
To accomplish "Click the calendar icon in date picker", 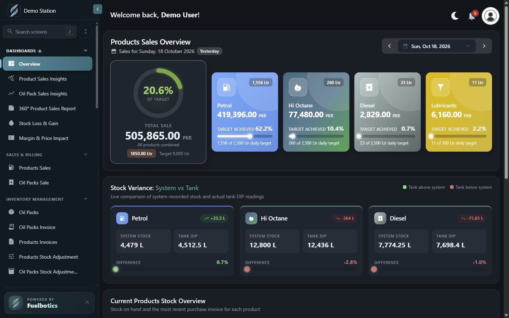I will coord(405,46).
